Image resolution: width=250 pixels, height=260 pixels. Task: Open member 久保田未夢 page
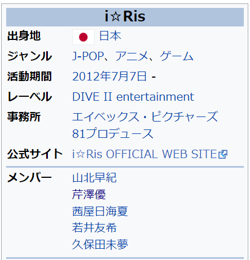click(100, 244)
